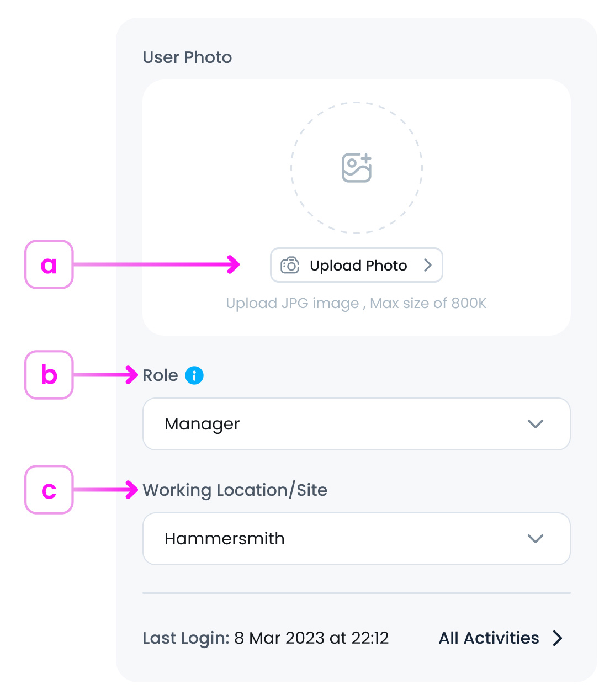Image resolution: width=615 pixels, height=700 pixels.
Task: Click the Last Login timestamp text
Action: tap(266, 638)
